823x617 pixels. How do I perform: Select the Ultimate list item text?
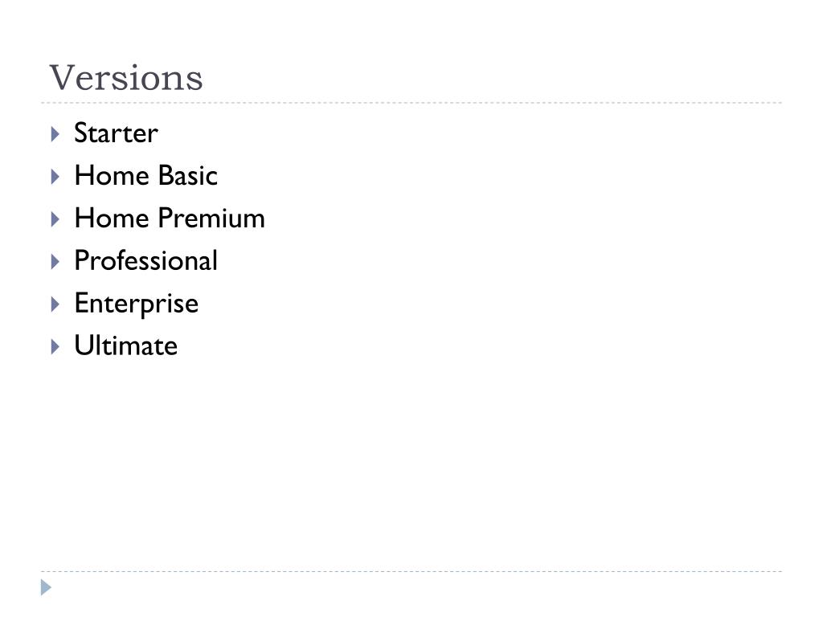pyautogui.click(x=125, y=346)
